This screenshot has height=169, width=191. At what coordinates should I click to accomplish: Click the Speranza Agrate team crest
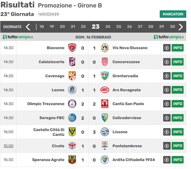pos(72,160)
